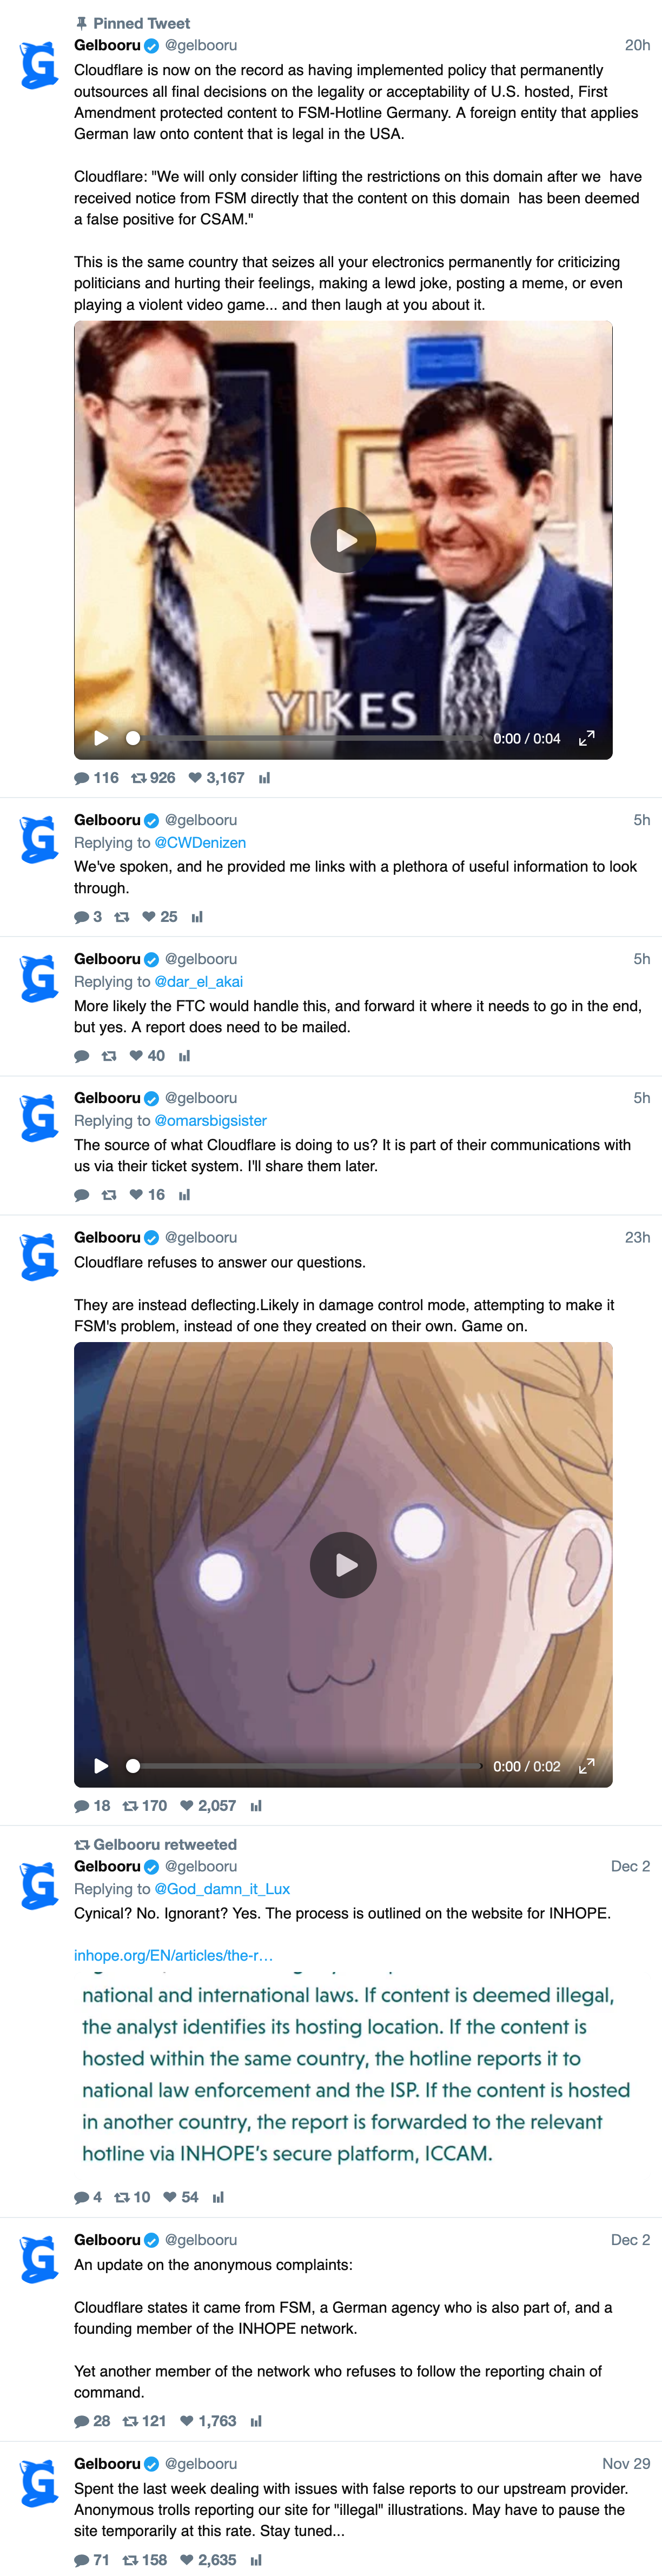662x2576 pixels.
Task: Seek the YIKES video progress bar
Action: [304, 738]
